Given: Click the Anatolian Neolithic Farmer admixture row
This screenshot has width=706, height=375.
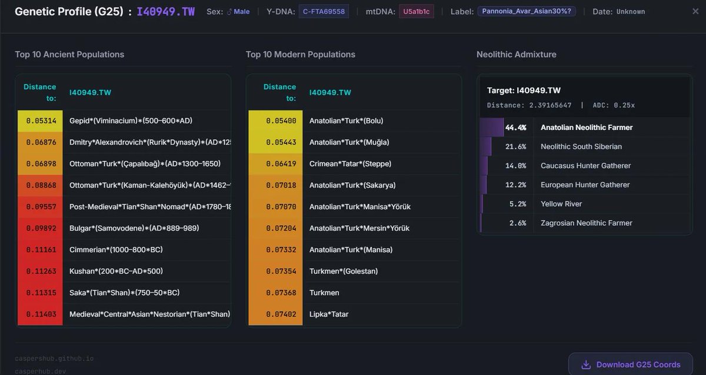Looking at the screenshot, I should point(585,127).
